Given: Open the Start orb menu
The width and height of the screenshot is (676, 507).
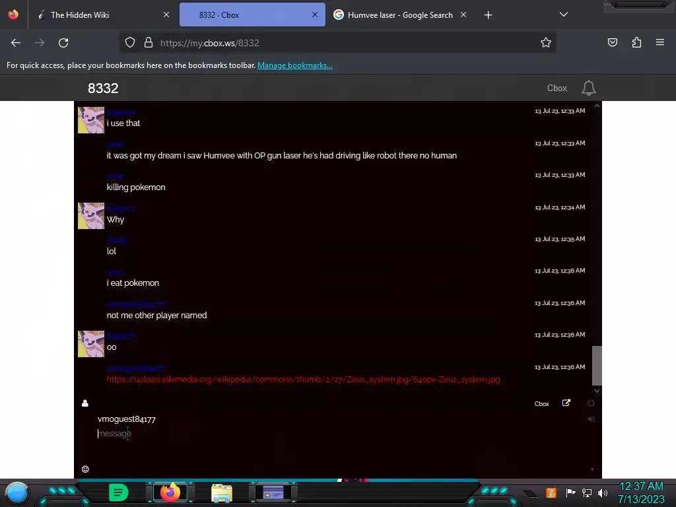Looking at the screenshot, I should click(17, 492).
